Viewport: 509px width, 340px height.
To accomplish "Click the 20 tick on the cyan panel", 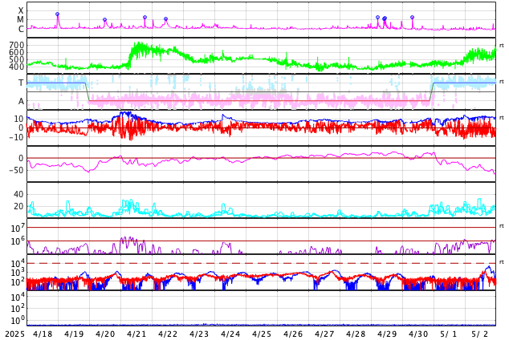I will [18, 206].
